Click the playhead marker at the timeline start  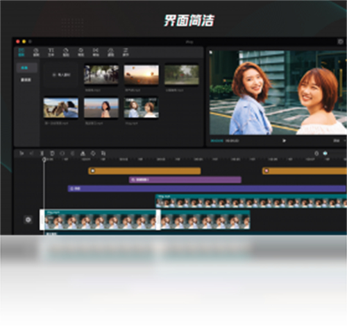pyautogui.click(x=44, y=159)
